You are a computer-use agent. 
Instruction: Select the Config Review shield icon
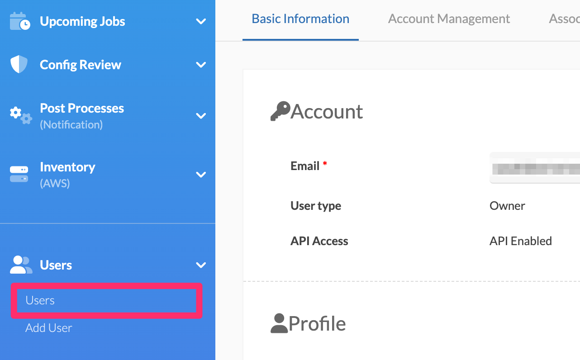click(19, 64)
